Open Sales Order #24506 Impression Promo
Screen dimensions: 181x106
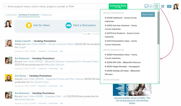point(53,79)
